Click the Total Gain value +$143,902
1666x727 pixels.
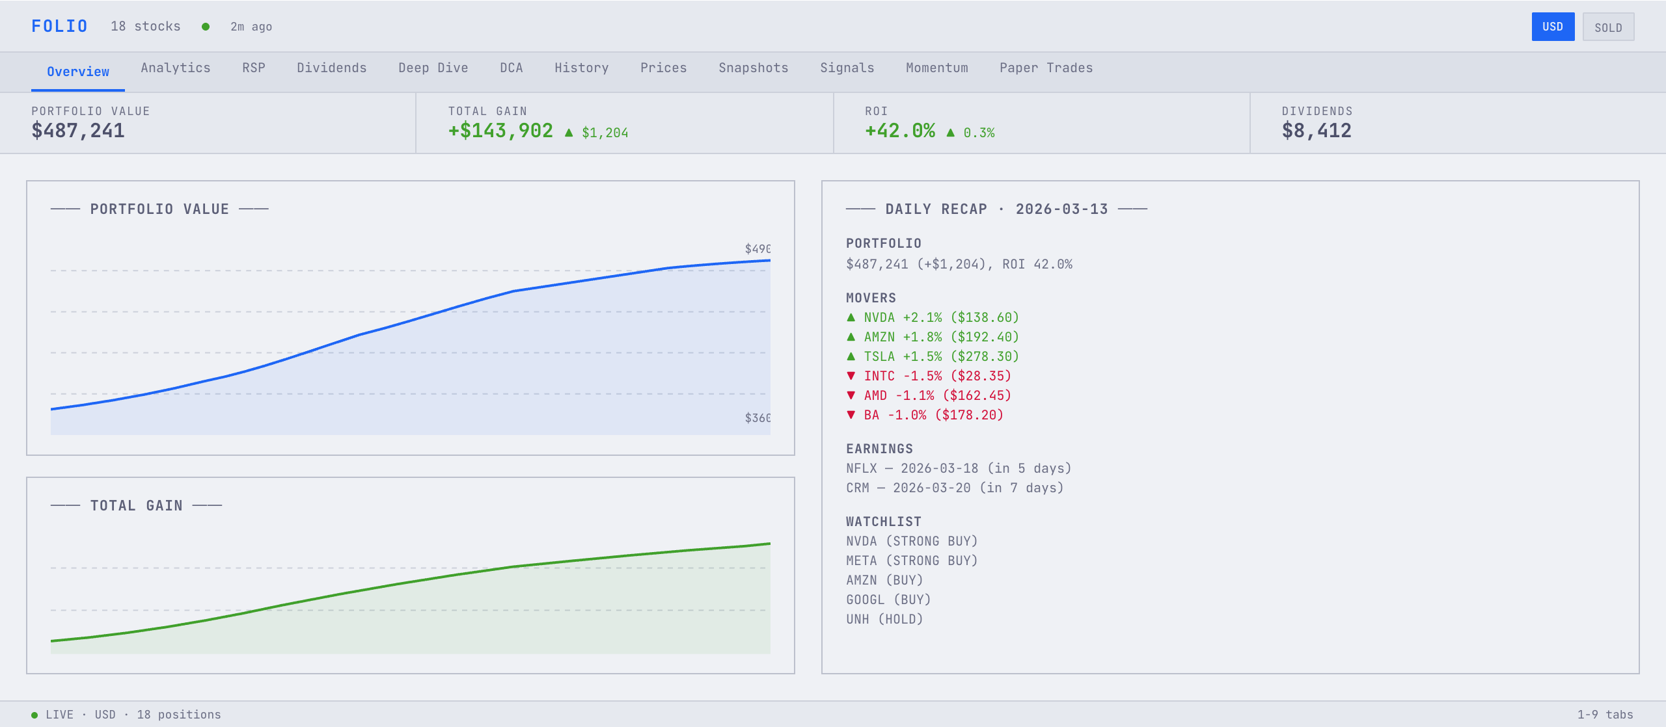[x=499, y=131]
